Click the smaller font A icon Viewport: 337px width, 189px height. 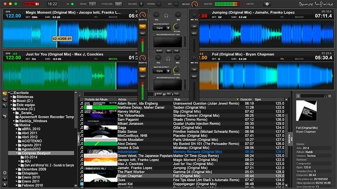[x=5, y=179]
